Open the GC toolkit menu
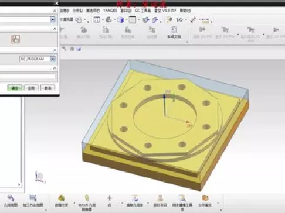Screen dimensions: 285x213 pos(143,11)
